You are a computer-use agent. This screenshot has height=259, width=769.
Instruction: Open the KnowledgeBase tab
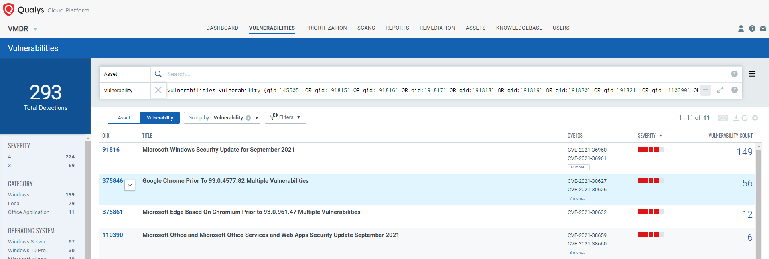[x=519, y=28]
